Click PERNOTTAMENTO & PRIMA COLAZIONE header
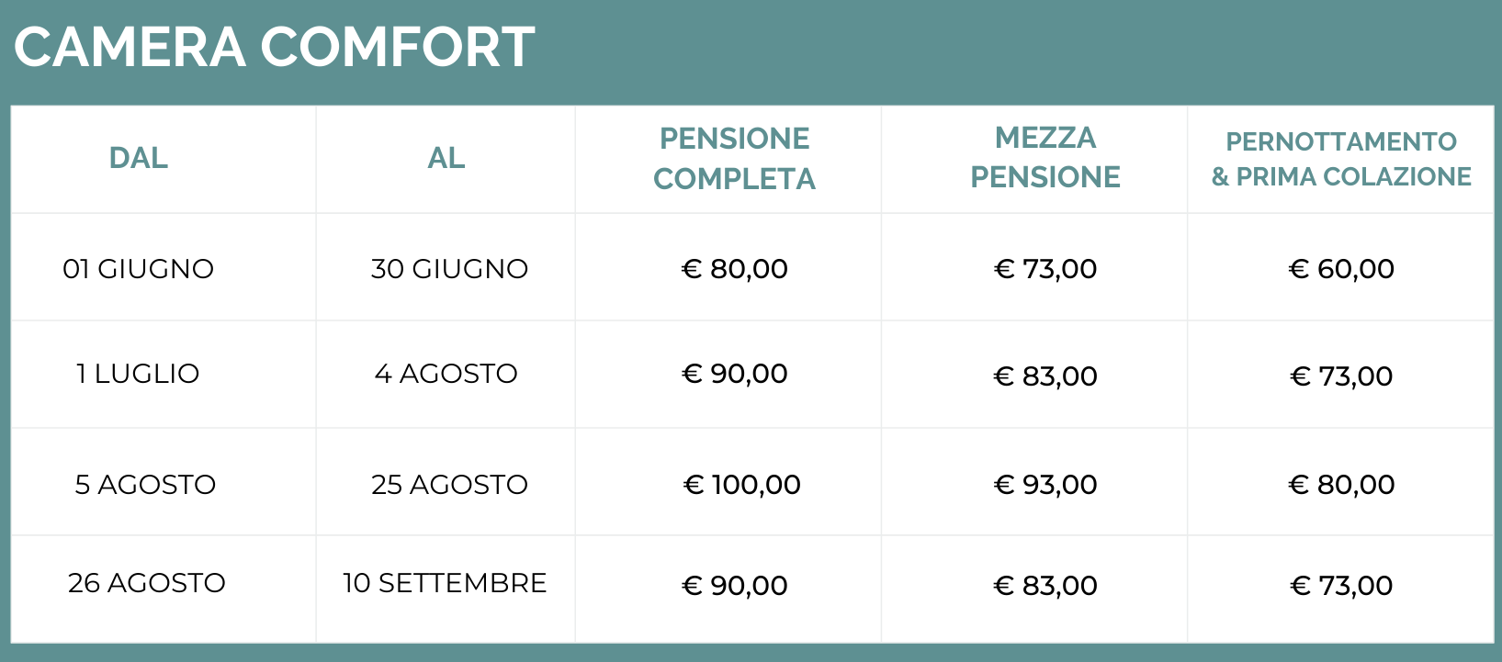This screenshot has height=662, width=1502. pyautogui.click(x=1341, y=159)
